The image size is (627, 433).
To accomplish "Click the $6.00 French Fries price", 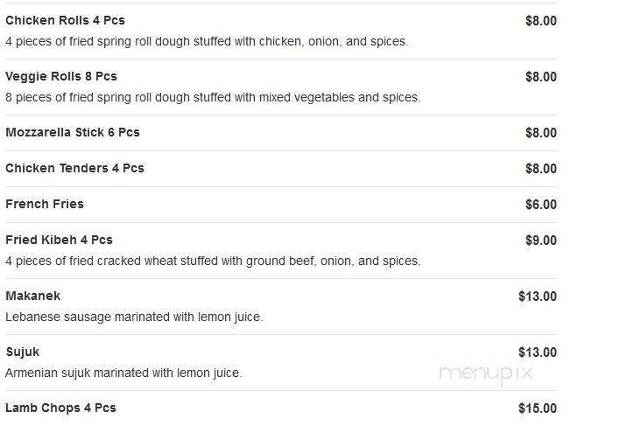I will click(x=541, y=205).
